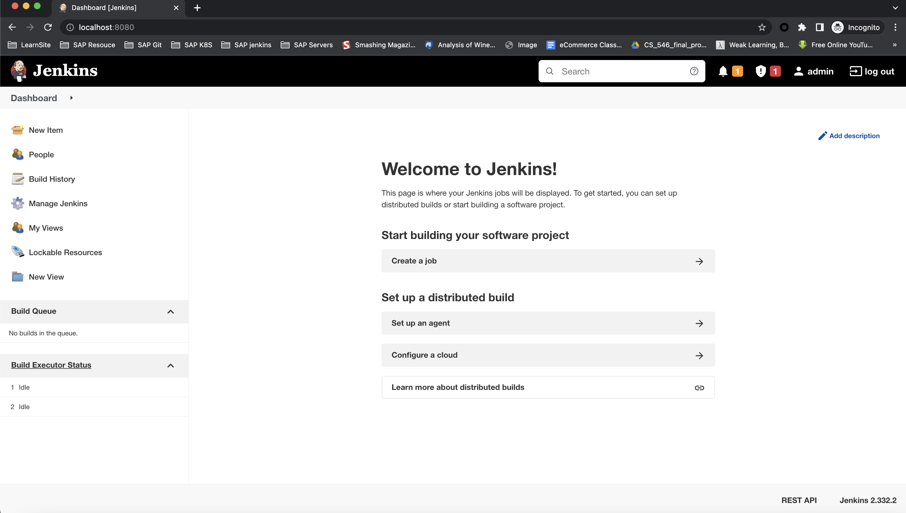Open the SAP Git bookmarks folder
Image resolution: width=906 pixels, height=513 pixels.
(143, 45)
